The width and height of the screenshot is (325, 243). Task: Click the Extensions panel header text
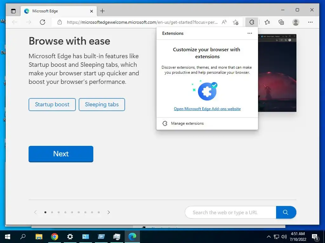pyautogui.click(x=173, y=33)
